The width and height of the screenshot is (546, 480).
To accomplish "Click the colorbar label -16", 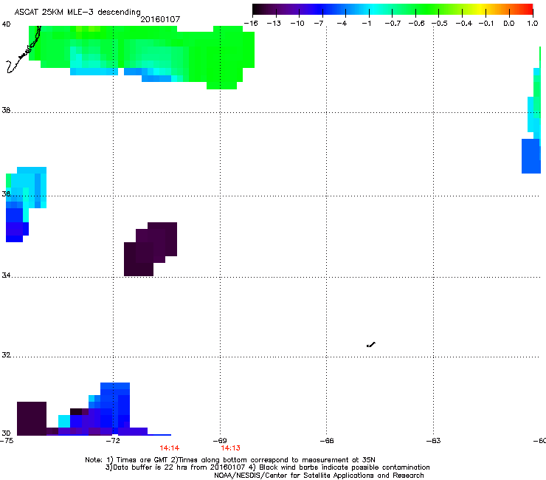I will [x=251, y=24].
